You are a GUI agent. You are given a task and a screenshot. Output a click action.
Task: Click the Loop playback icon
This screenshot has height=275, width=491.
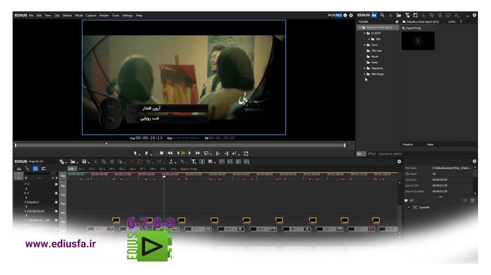click(x=206, y=153)
